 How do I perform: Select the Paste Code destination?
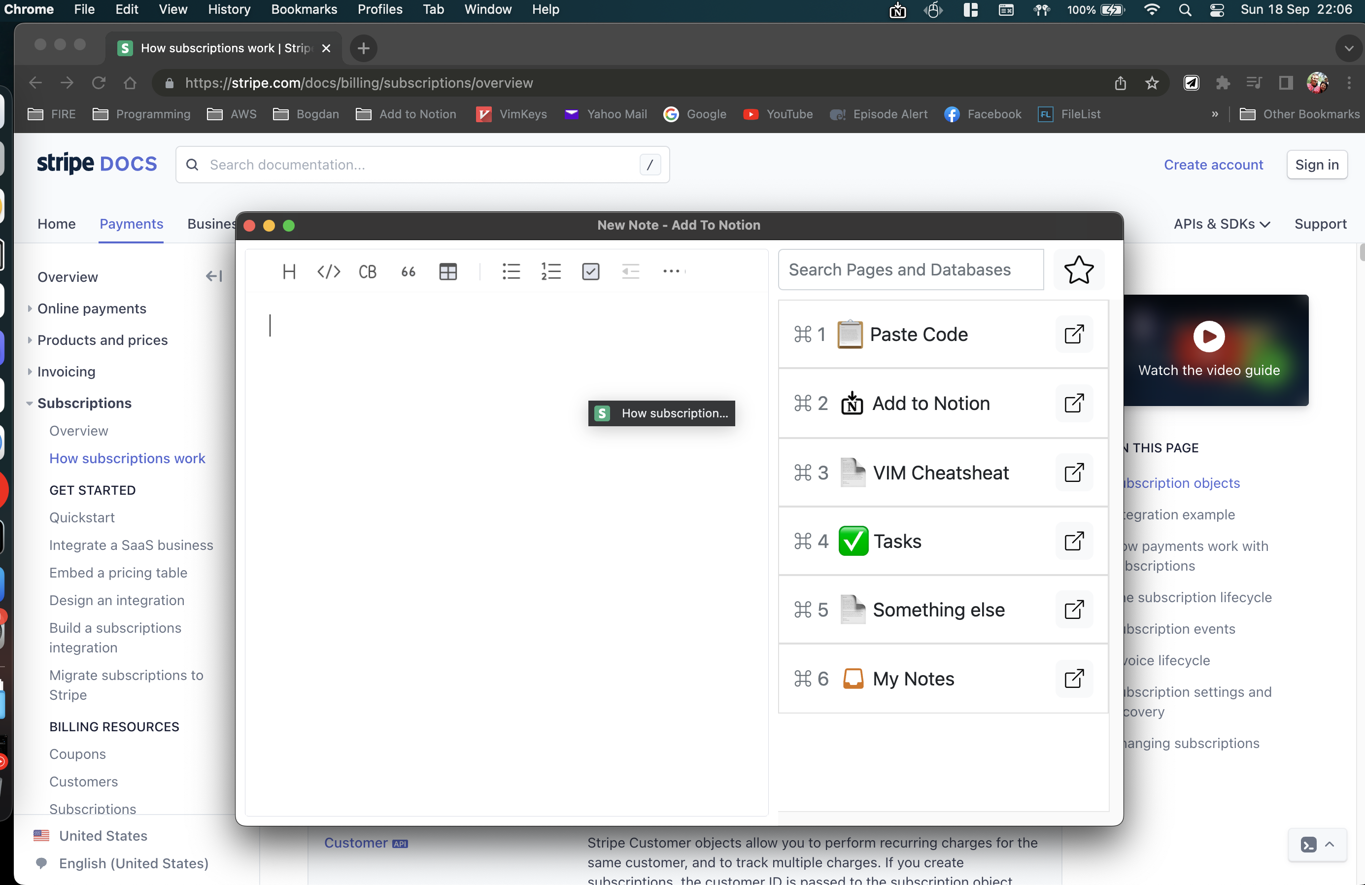click(x=942, y=335)
